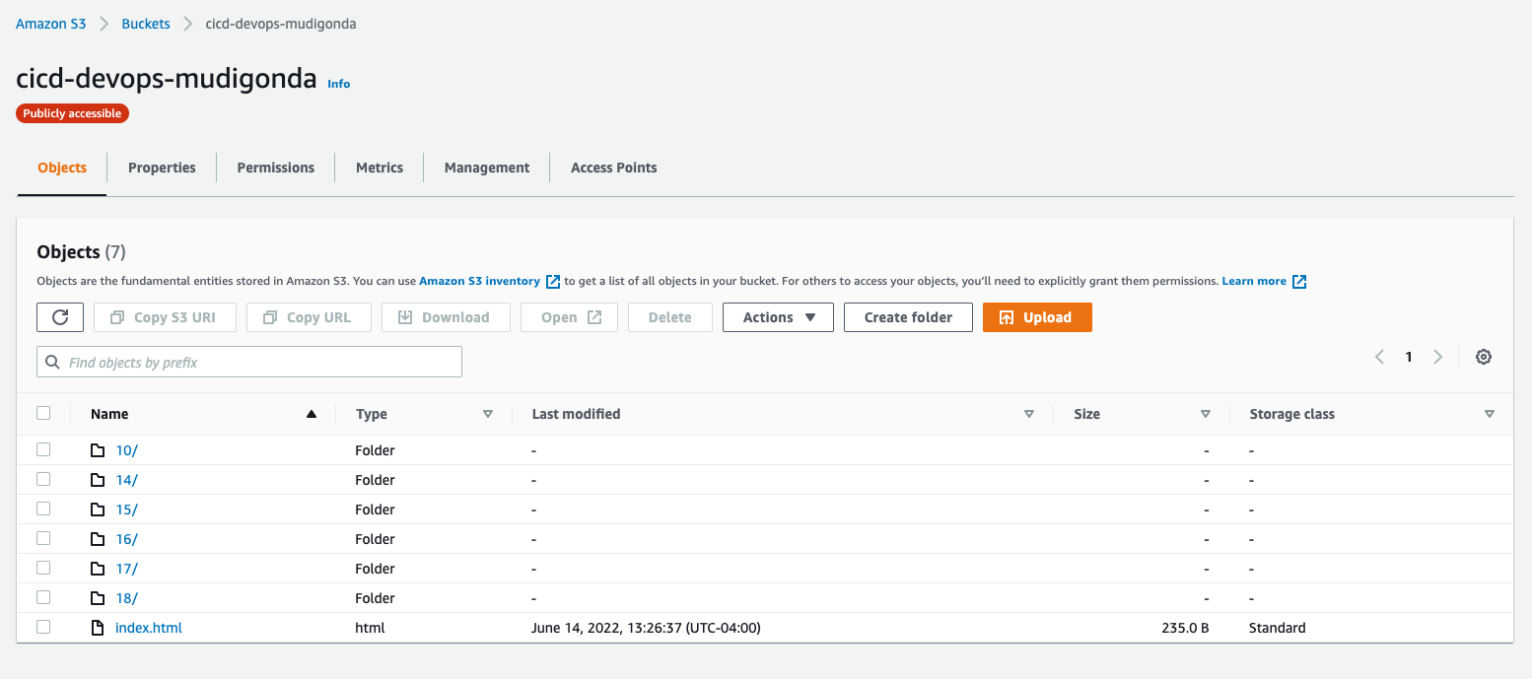Go to Amazon S3 breadcrumb link
Viewport: 1532px width, 679px height.
pos(51,24)
